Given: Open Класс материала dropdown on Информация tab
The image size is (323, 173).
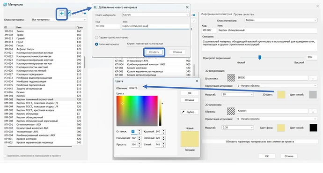Looking at the screenshot, I should coord(281,20).
